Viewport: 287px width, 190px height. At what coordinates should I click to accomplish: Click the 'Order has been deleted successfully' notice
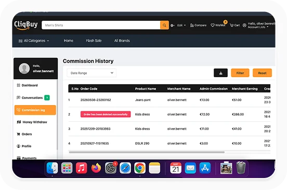[x=106, y=114]
